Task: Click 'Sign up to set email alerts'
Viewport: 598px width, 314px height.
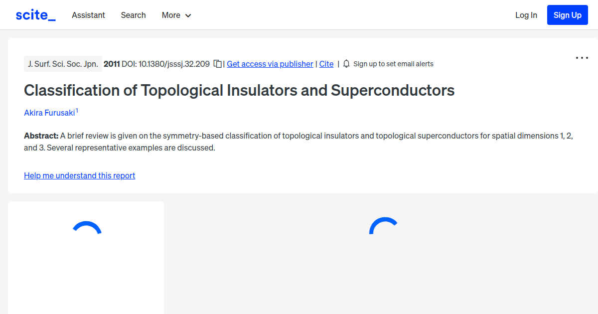Action: [393, 64]
